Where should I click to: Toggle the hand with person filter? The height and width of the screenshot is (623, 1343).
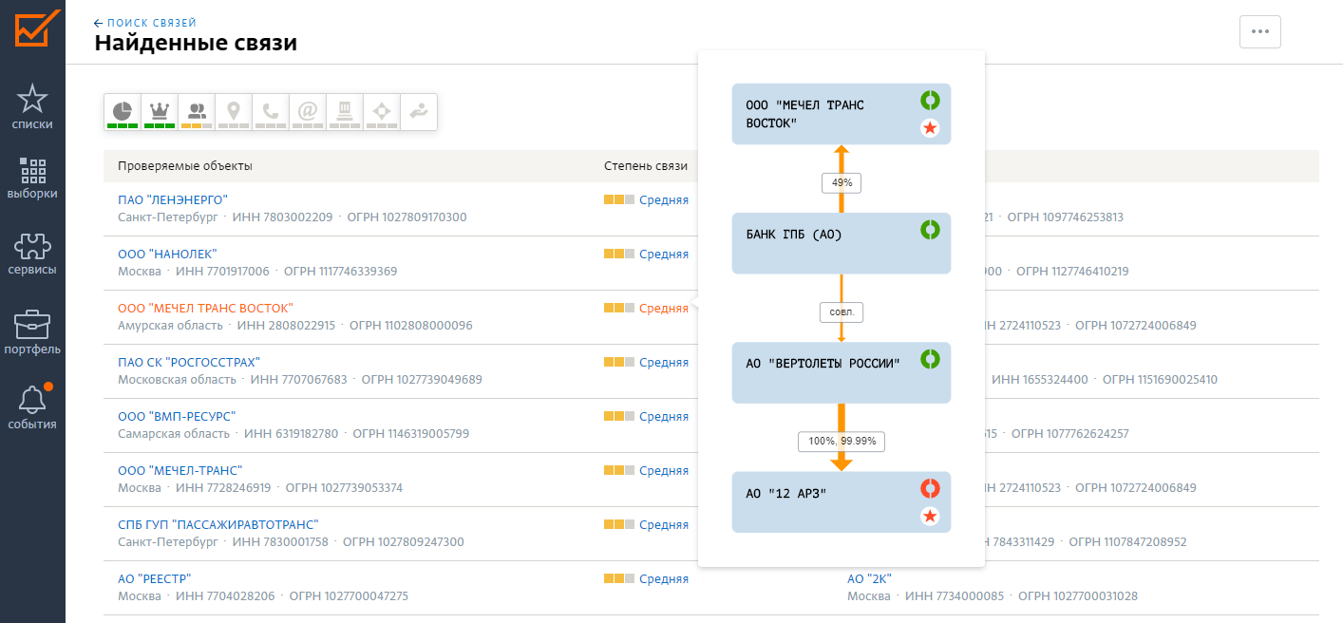click(419, 112)
